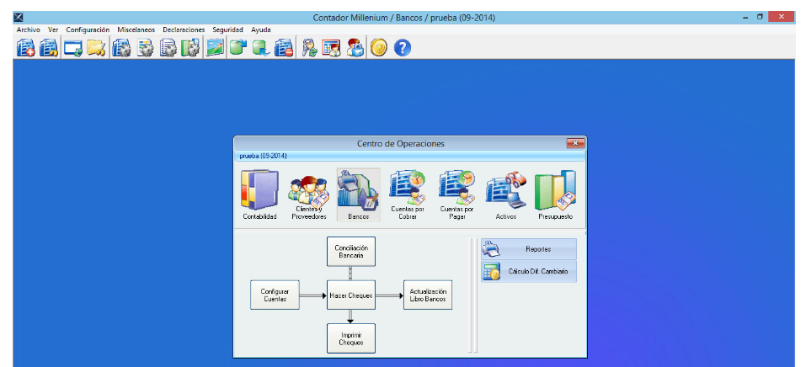Open the Archivo menu
Viewport: 806px width, 367px height.
pos(28,29)
